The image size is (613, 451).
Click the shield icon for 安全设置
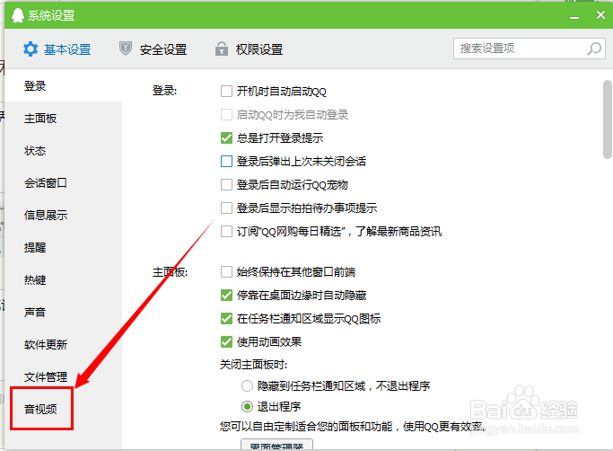(x=126, y=49)
